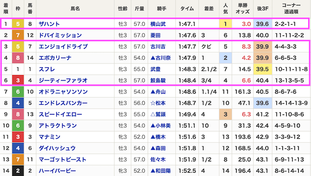
Task: Click corner order 8-6-14-14
Action: tap(290, 171)
